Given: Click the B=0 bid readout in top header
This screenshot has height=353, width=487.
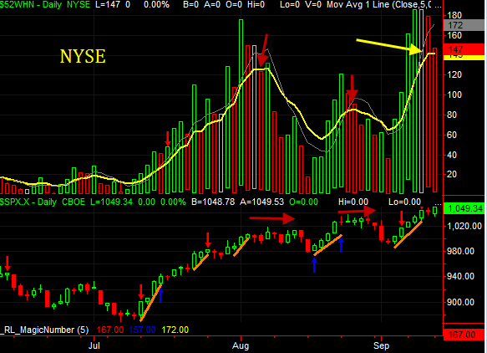Looking at the screenshot, I should [190, 5].
